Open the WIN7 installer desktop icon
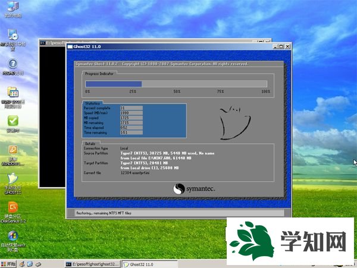This screenshot has height=268, width=357. pos(12,97)
